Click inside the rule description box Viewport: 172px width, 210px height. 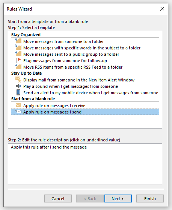[85, 164]
